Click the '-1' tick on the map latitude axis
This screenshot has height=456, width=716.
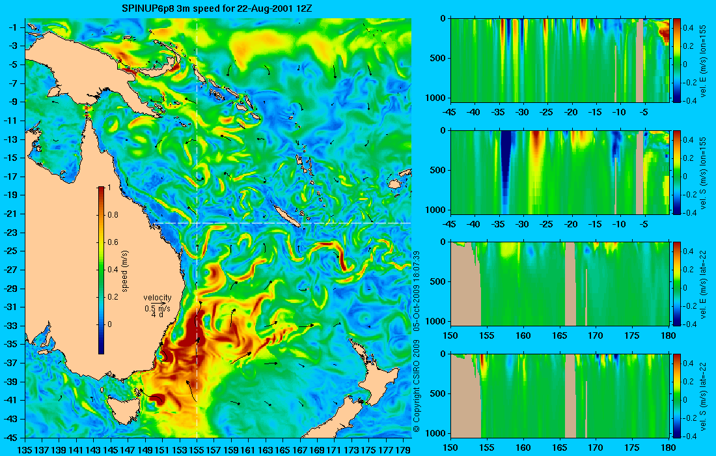click(13, 27)
